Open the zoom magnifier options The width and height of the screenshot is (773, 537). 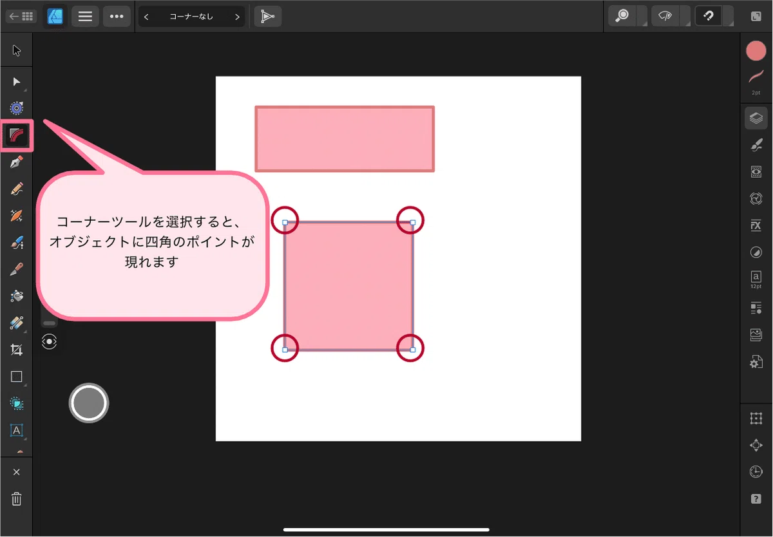tap(622, 17)
